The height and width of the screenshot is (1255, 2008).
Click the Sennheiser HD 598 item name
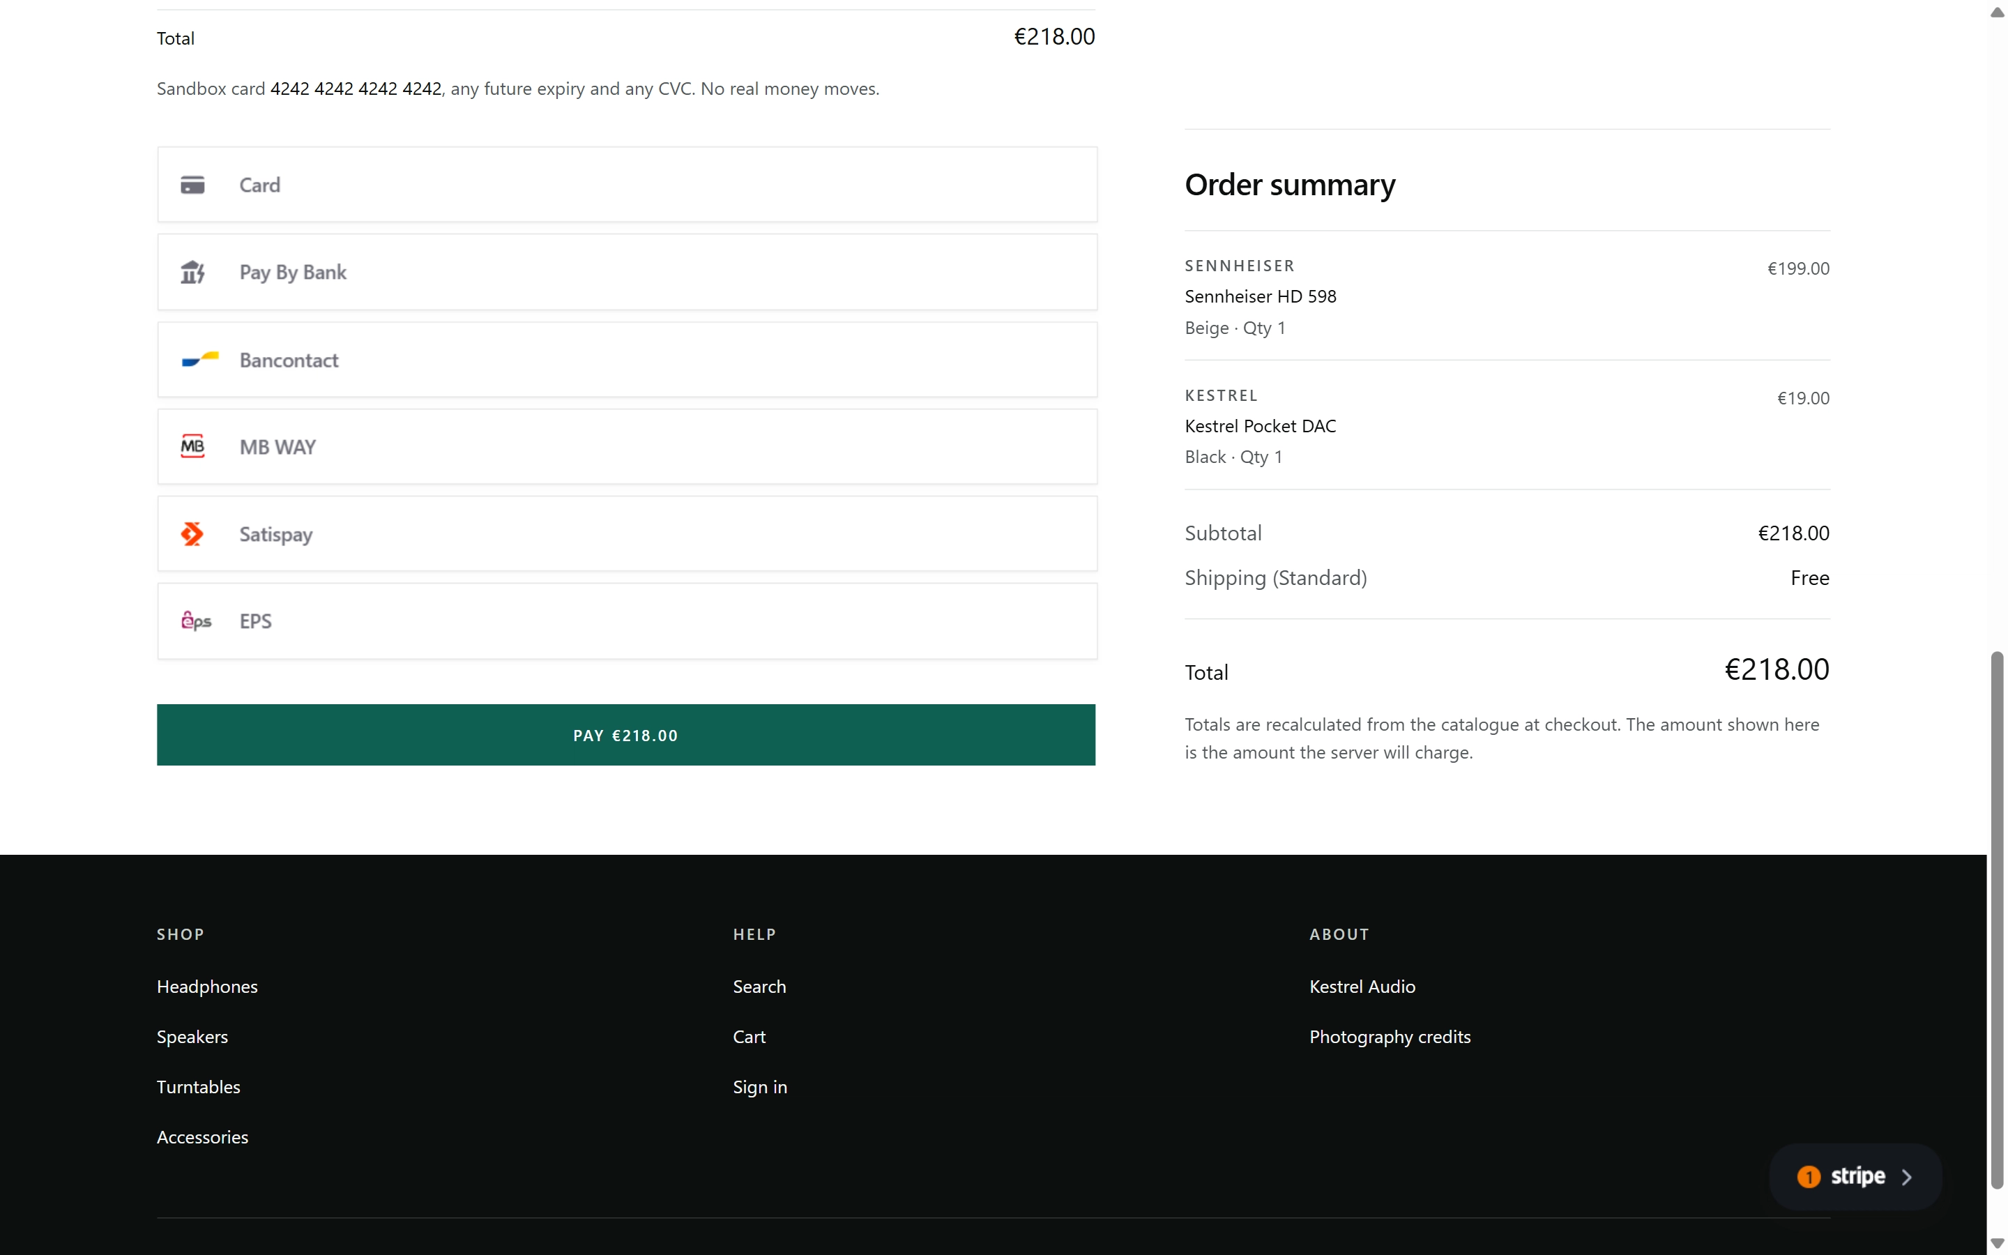[1261, 296]
